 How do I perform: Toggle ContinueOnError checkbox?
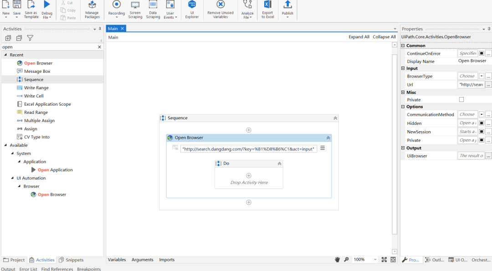(x=482, y=53)
